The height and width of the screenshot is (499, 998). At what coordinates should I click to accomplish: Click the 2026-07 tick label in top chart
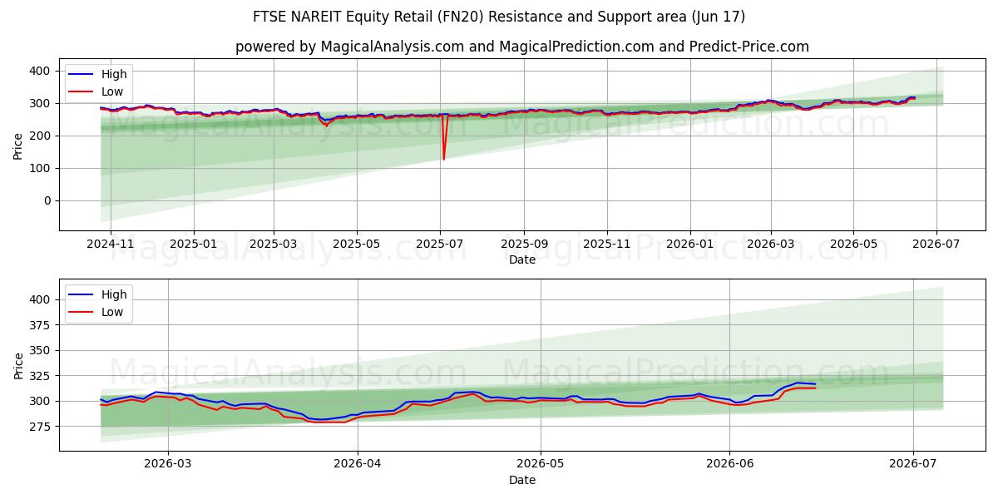coord(936,245)
